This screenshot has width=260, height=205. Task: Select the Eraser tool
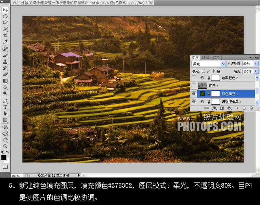click(x=5, y=74)
